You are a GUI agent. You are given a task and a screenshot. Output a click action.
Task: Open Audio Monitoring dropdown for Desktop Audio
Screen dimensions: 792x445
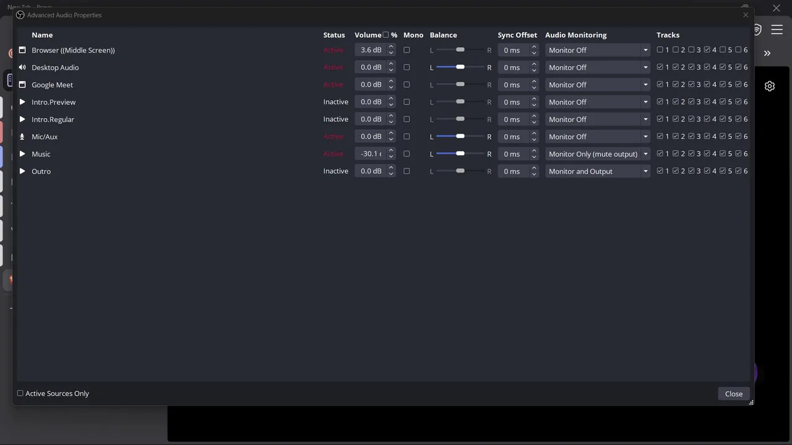[598, 67]
